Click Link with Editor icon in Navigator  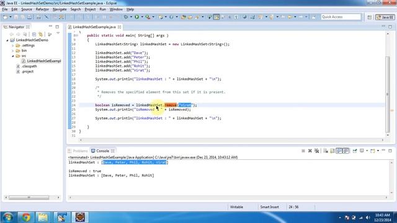(40, 34)
